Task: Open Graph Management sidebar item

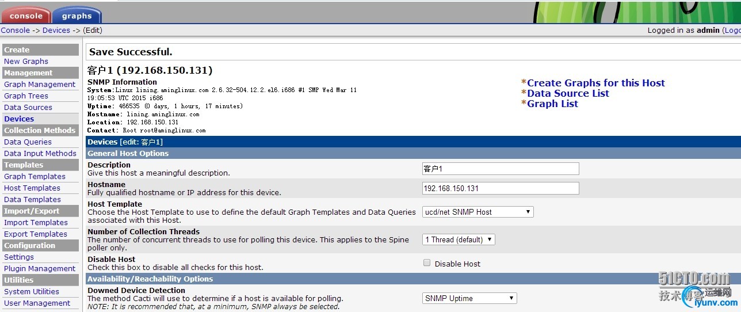Action: 40,85
